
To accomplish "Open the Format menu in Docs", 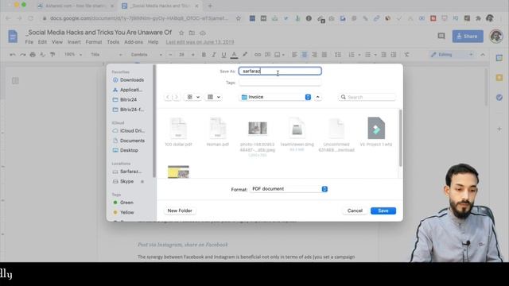I will (94, 42).
